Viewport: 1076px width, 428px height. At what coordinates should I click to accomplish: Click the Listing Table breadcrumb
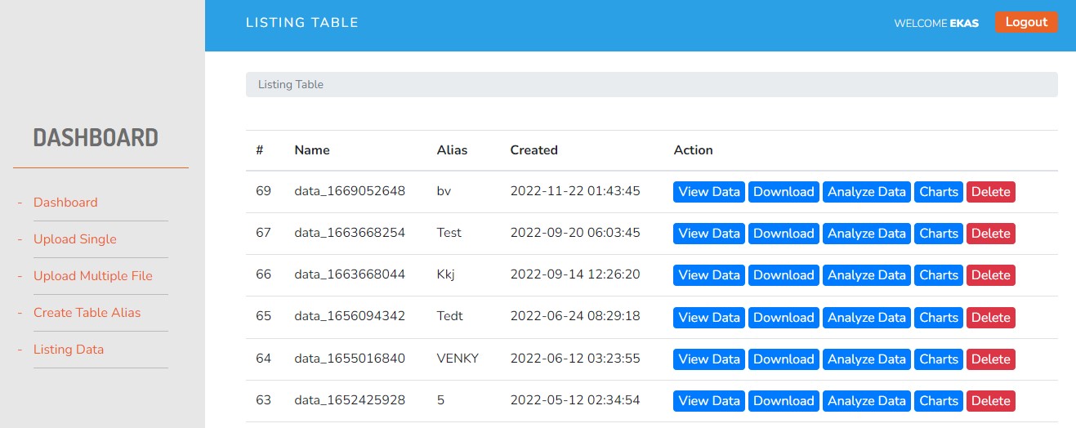point(291,84)
